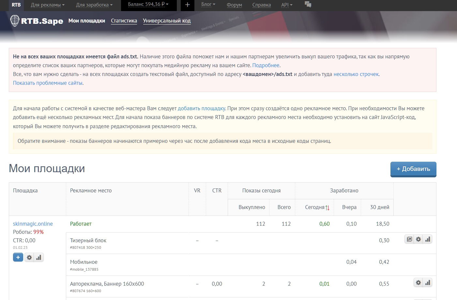Open the Баланс 594,36 dropdown
The width and height of the screenshot is (457, 300).
148,5
